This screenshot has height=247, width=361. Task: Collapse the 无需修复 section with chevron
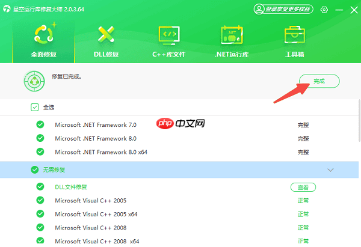coord(330,170)
